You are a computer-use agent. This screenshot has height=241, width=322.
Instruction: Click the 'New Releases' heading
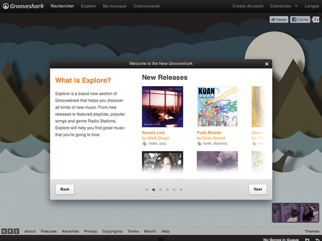[165, 77]
